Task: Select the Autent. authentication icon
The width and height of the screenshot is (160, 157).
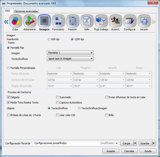Action: [116, 21]
